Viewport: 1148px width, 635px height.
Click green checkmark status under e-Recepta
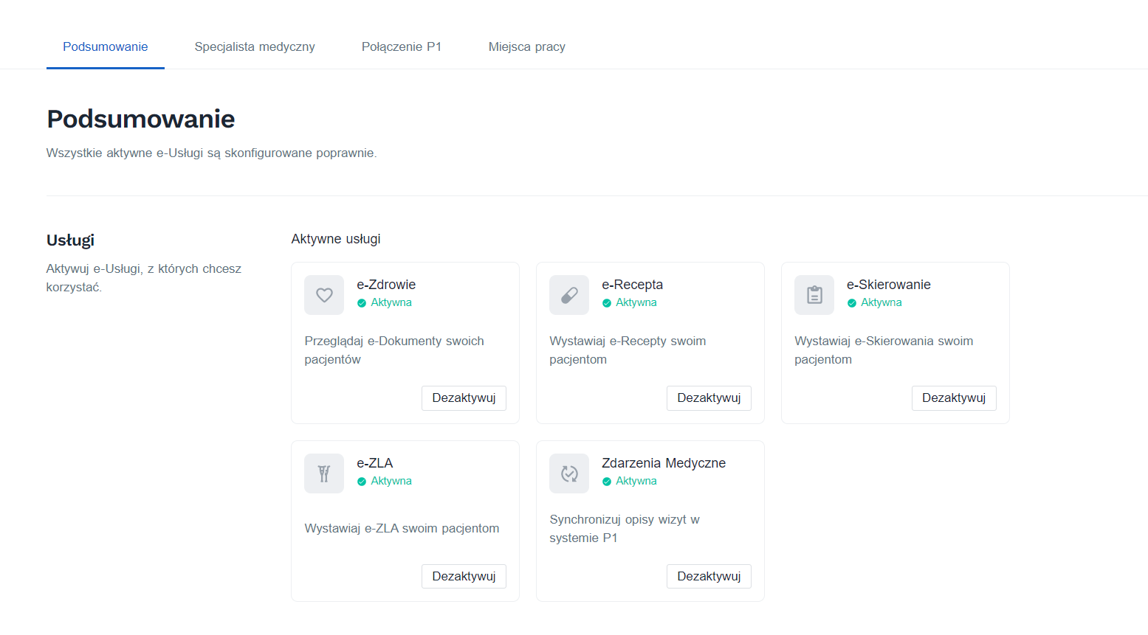point(607,303)
